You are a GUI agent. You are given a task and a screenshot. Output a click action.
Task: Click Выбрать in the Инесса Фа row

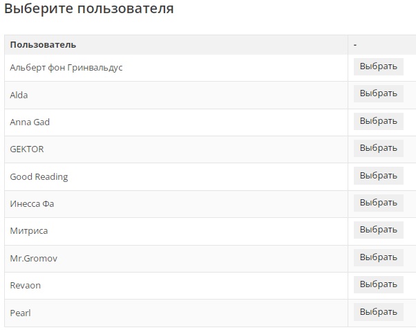coord(378,203)
